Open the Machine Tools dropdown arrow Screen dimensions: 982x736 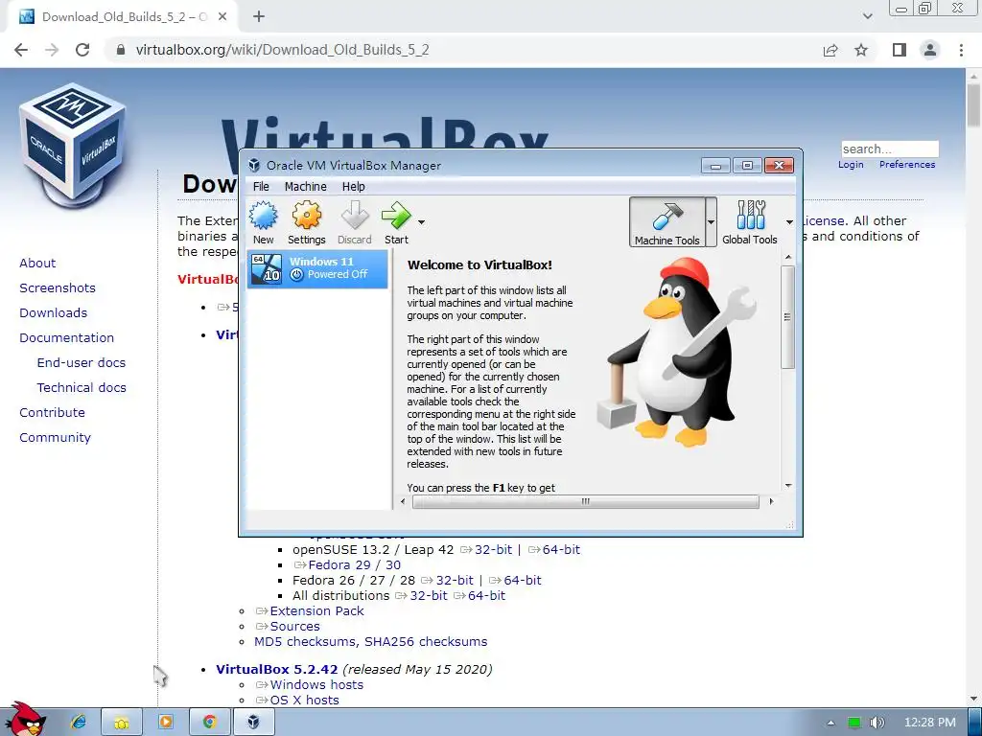pyautogui.click(x=711, y=222)
